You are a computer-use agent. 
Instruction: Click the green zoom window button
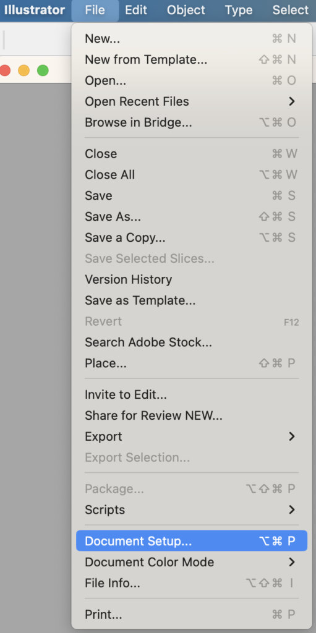[x=43, y=70]
